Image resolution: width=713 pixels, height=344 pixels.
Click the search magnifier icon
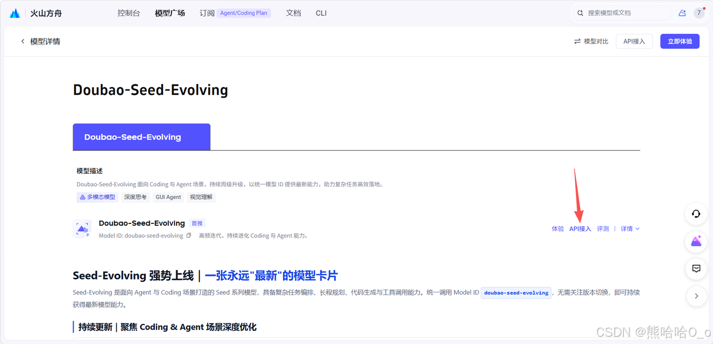(x=580, y=13)
